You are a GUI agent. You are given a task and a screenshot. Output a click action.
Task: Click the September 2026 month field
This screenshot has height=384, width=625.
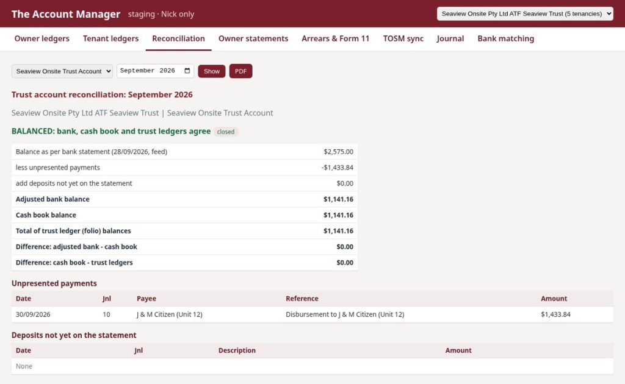tap(156, 71)
